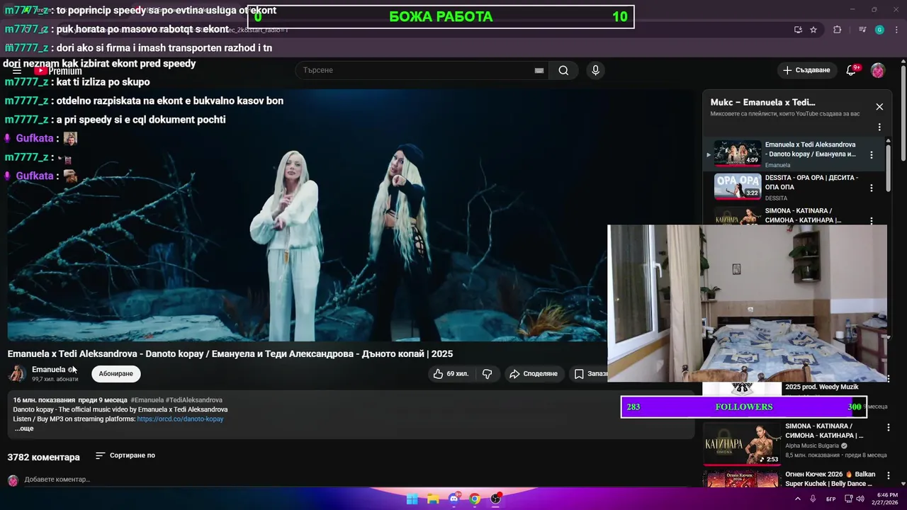This screenshot has width=907, height=510.
Task: Play Emanuela x Tedi playlist thumbnail
Action: 738,154
